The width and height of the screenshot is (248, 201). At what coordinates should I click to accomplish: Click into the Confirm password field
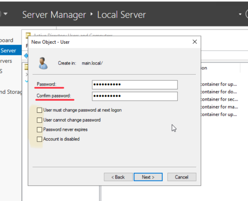[135, 96]
